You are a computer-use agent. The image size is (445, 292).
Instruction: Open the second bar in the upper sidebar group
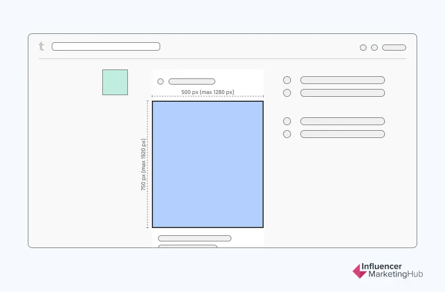[x=343, y=93]
